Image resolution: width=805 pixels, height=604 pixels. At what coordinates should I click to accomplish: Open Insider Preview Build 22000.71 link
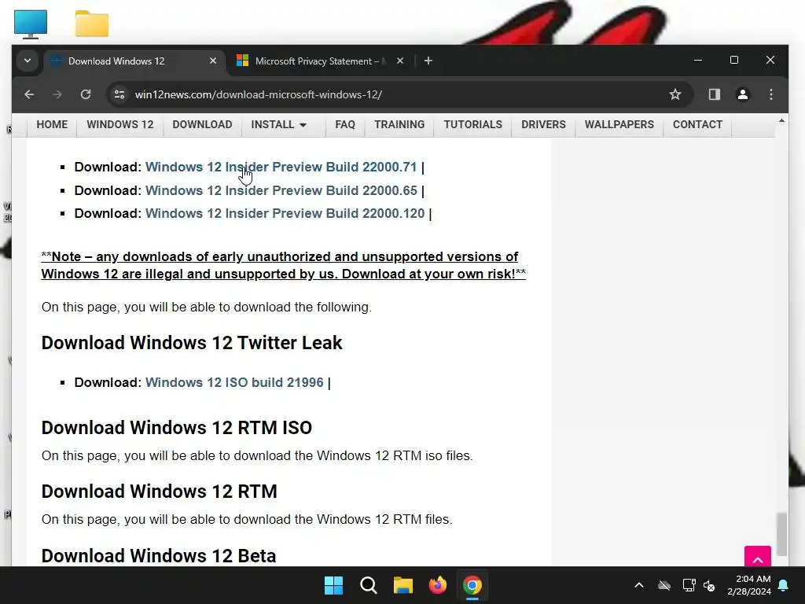[281, 167]
